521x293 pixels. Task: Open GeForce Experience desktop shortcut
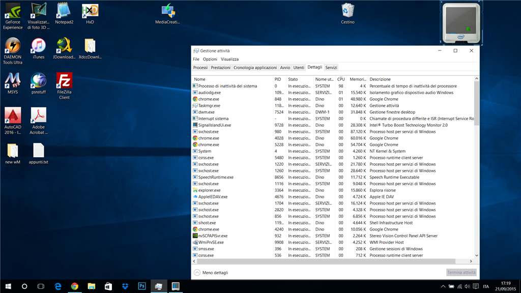[x=13, y=16]
